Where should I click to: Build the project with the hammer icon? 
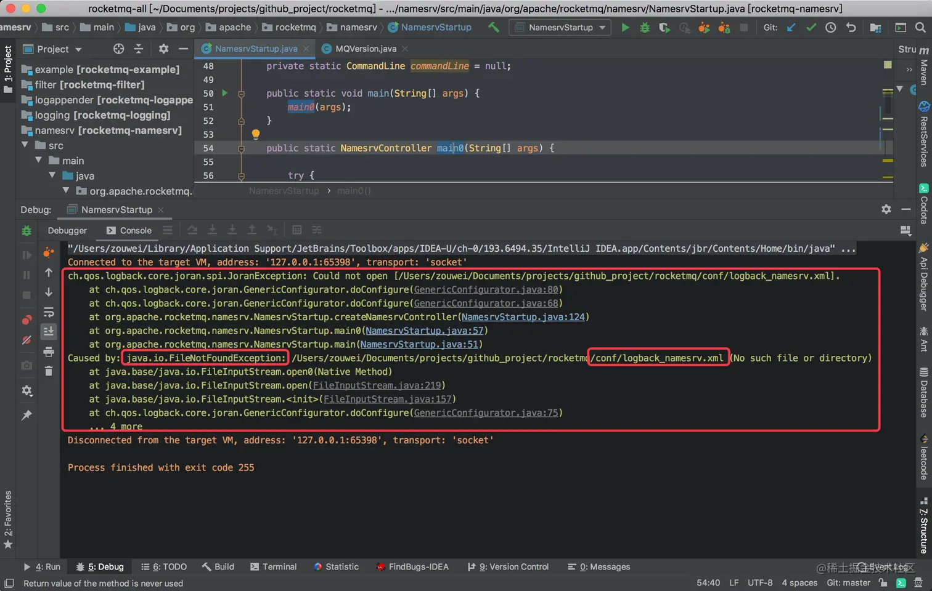pyautogui.click(x=494, y=27)
